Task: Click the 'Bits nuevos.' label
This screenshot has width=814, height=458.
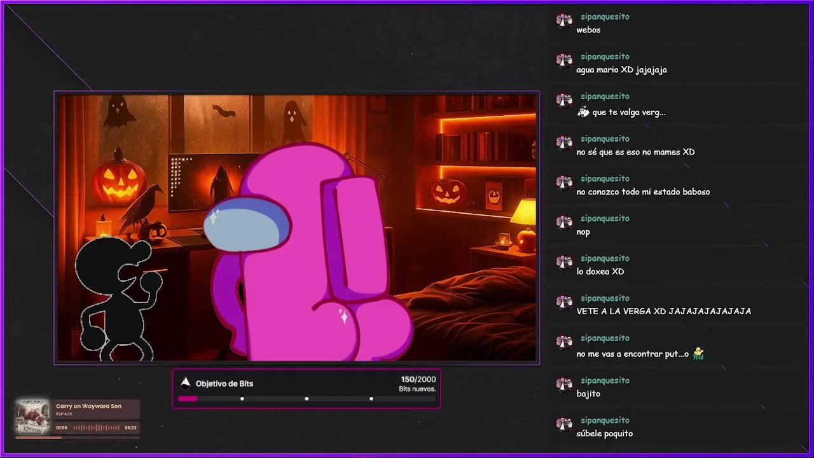Action: [417, 389]
